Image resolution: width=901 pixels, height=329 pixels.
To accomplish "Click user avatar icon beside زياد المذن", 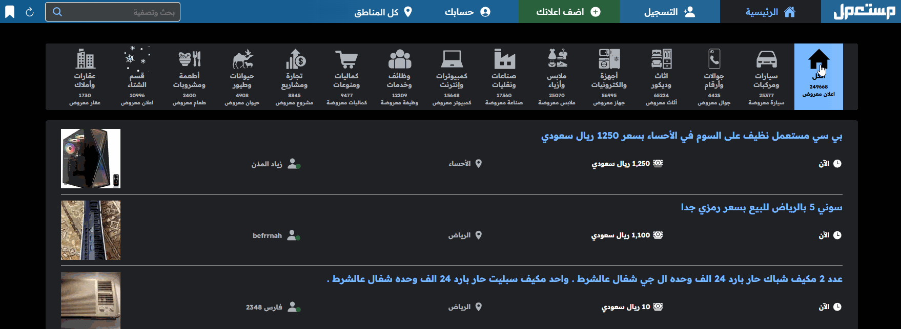I will tap(293, 164).
